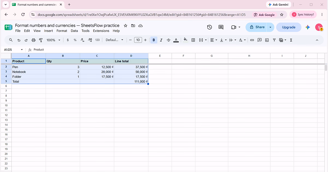
Task: Open version history
Action: pos(209,27)
